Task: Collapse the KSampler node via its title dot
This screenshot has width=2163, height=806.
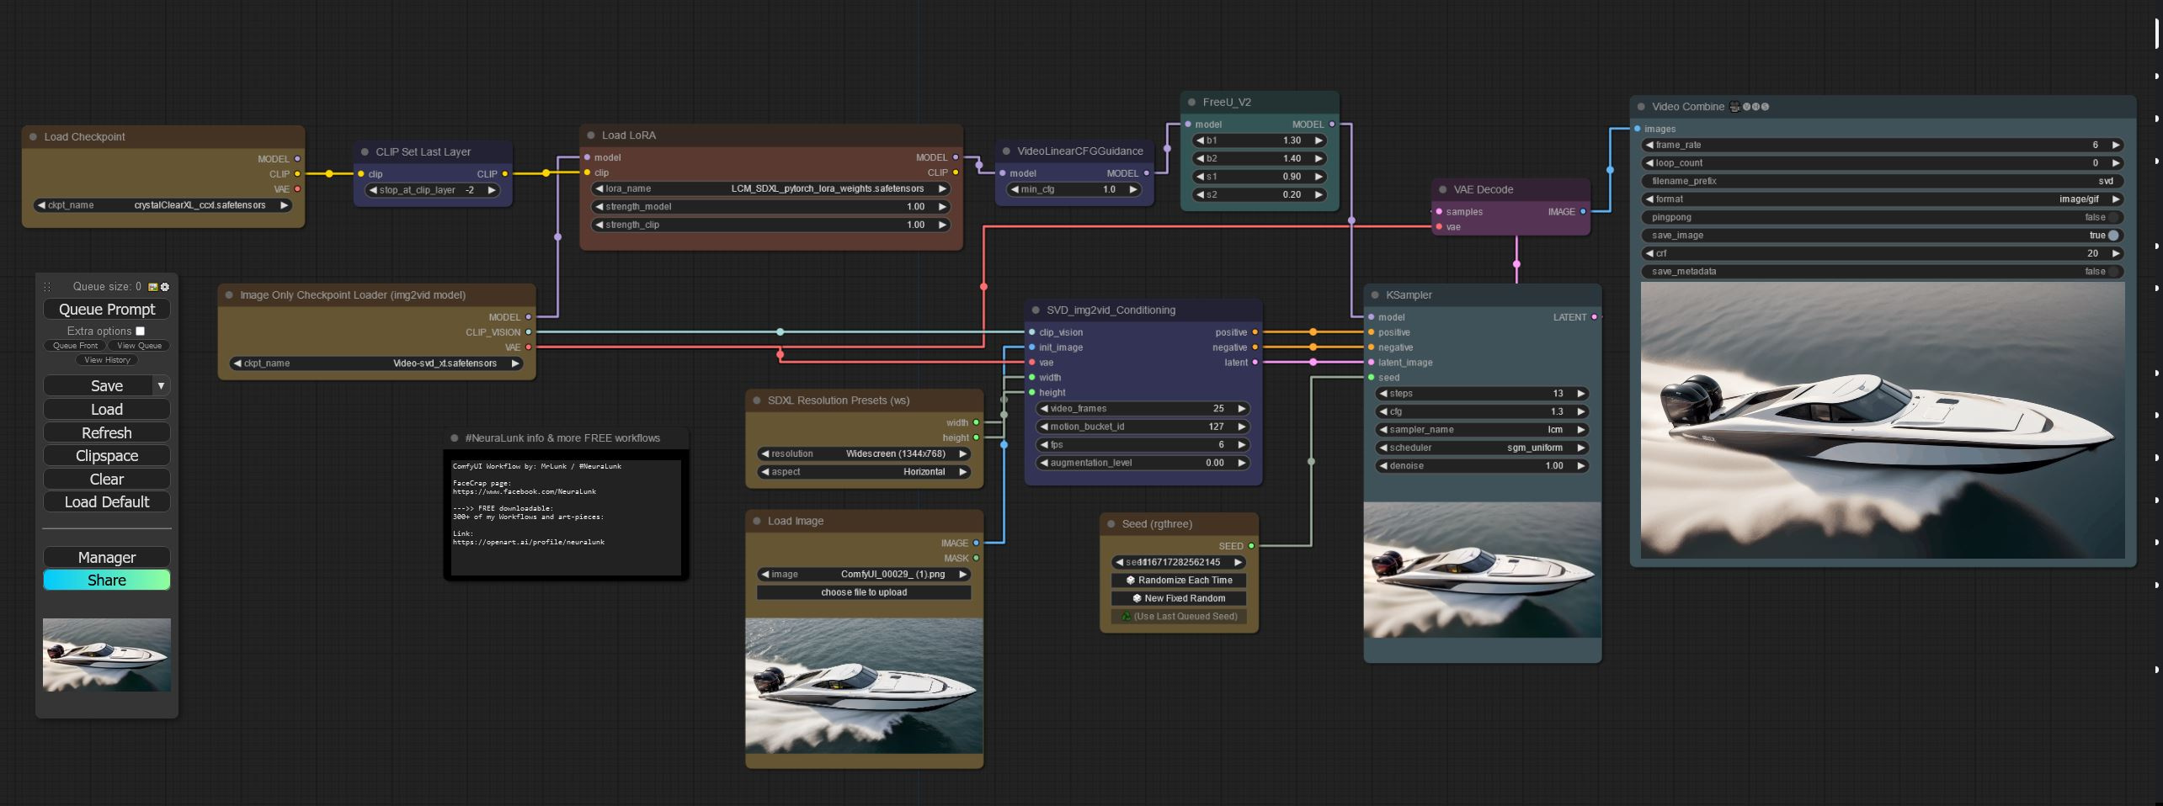Action: point(1374,294)
